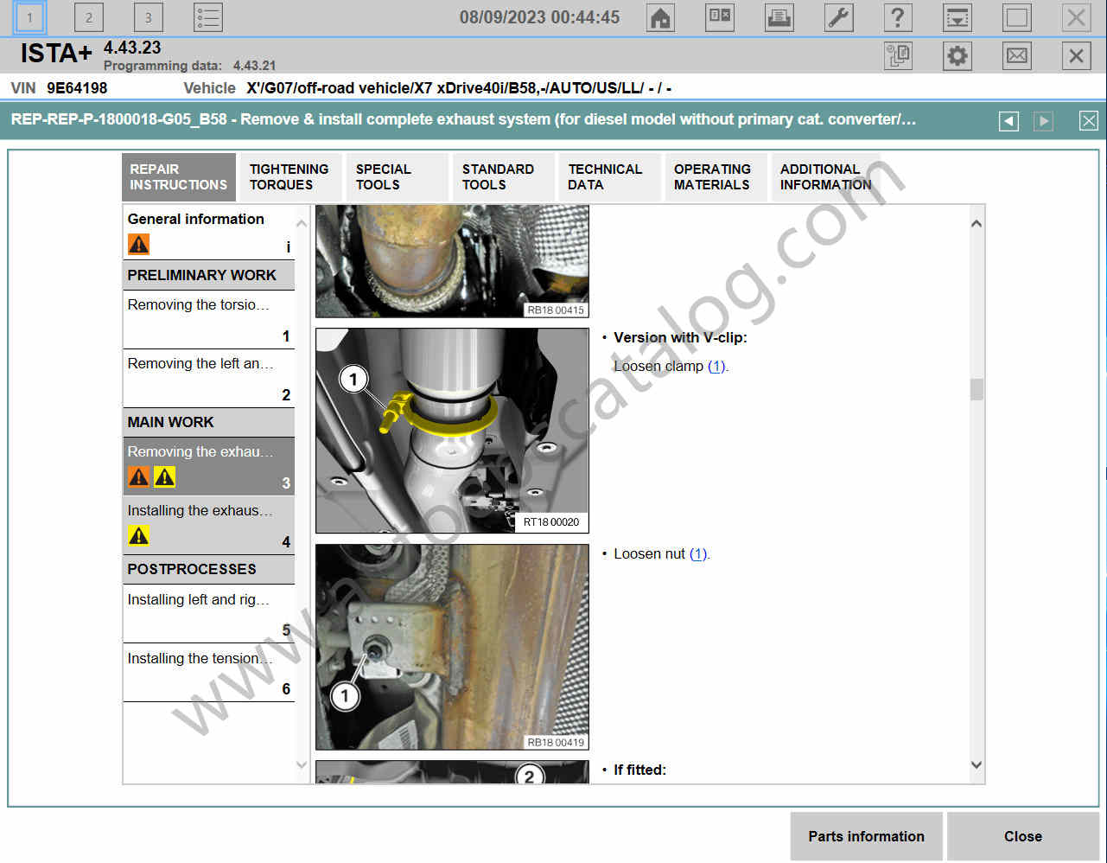
Task: Click link (1) in Loosen nut text
Action: point(698,553)
